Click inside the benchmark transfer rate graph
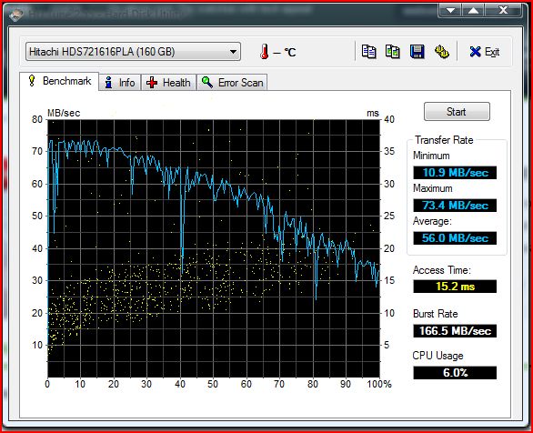The height and width of the screenshot is (433, 533). (x=214, y=248)
